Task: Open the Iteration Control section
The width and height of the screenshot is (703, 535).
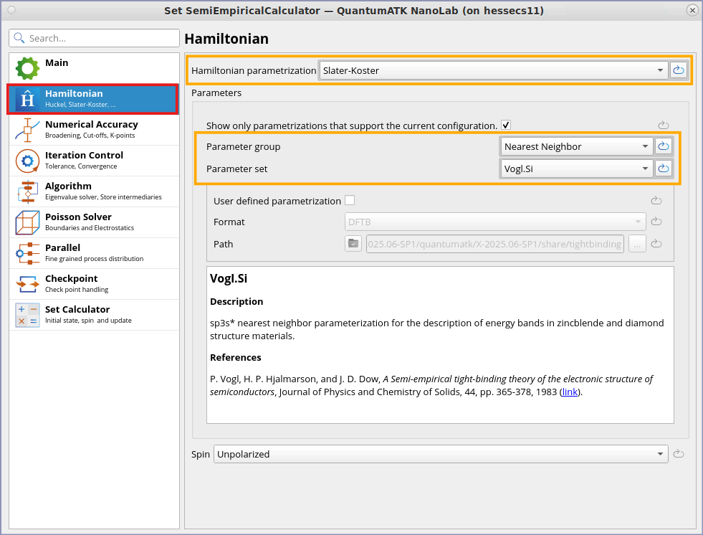Action: (93, 161)
